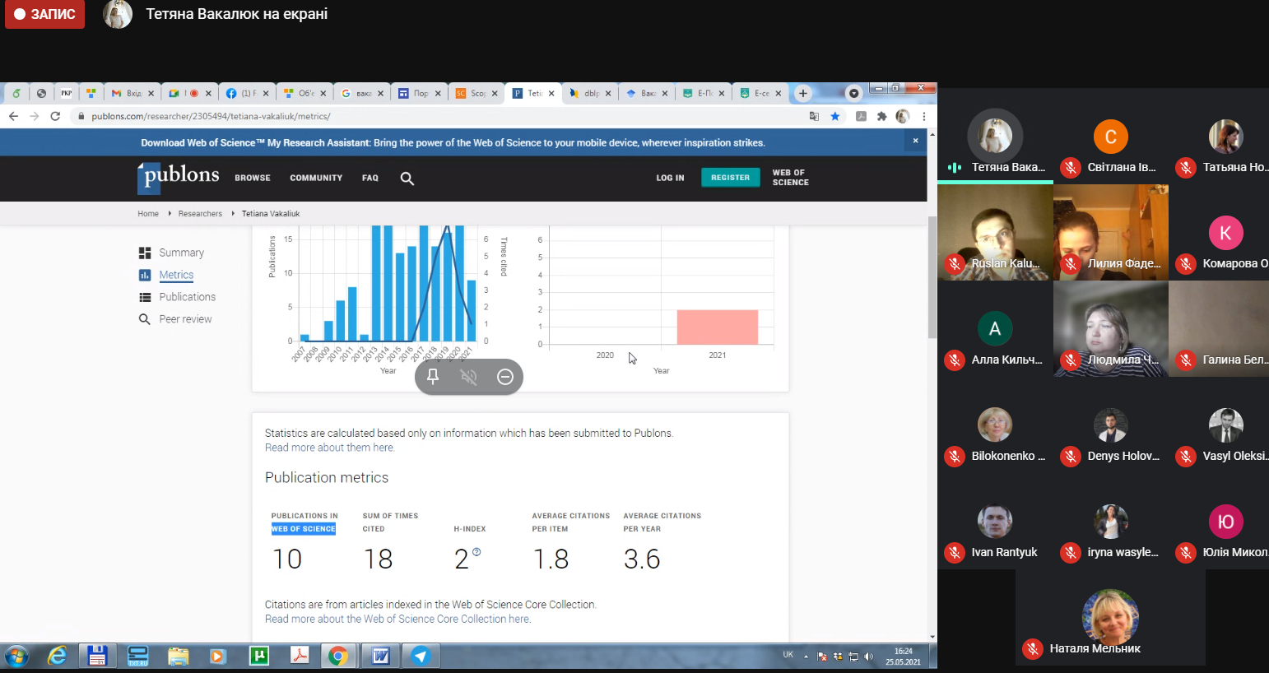
Task: Click the pink 2021 citations bar
Action: [718, 327]
